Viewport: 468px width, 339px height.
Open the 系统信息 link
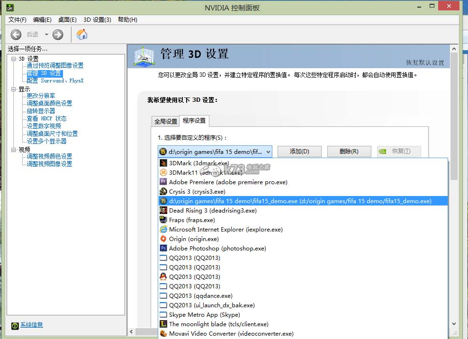(x=31, y=325)
